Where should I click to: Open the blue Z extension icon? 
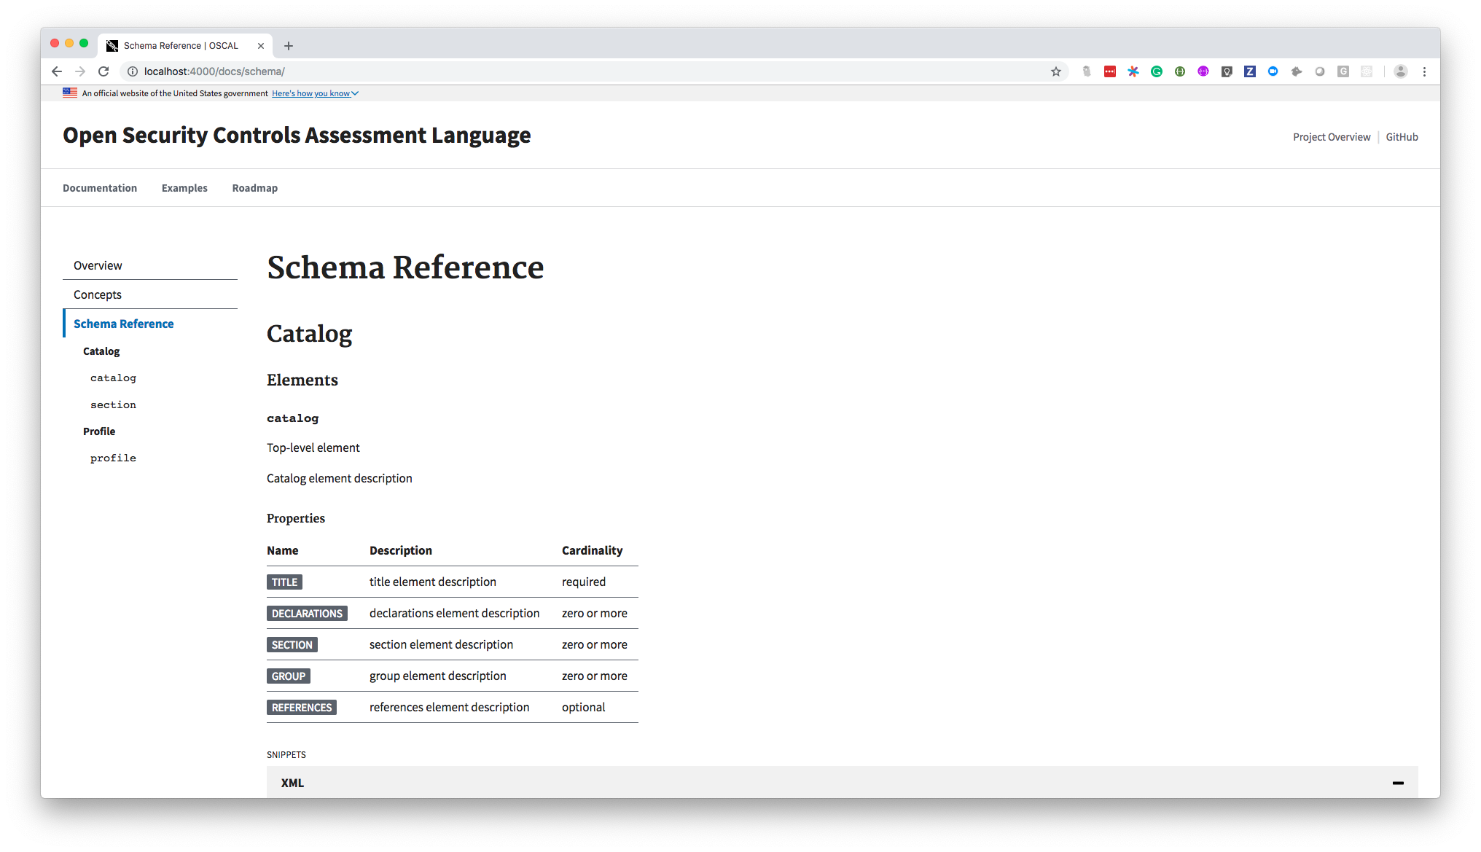[x=1249, y=71]
